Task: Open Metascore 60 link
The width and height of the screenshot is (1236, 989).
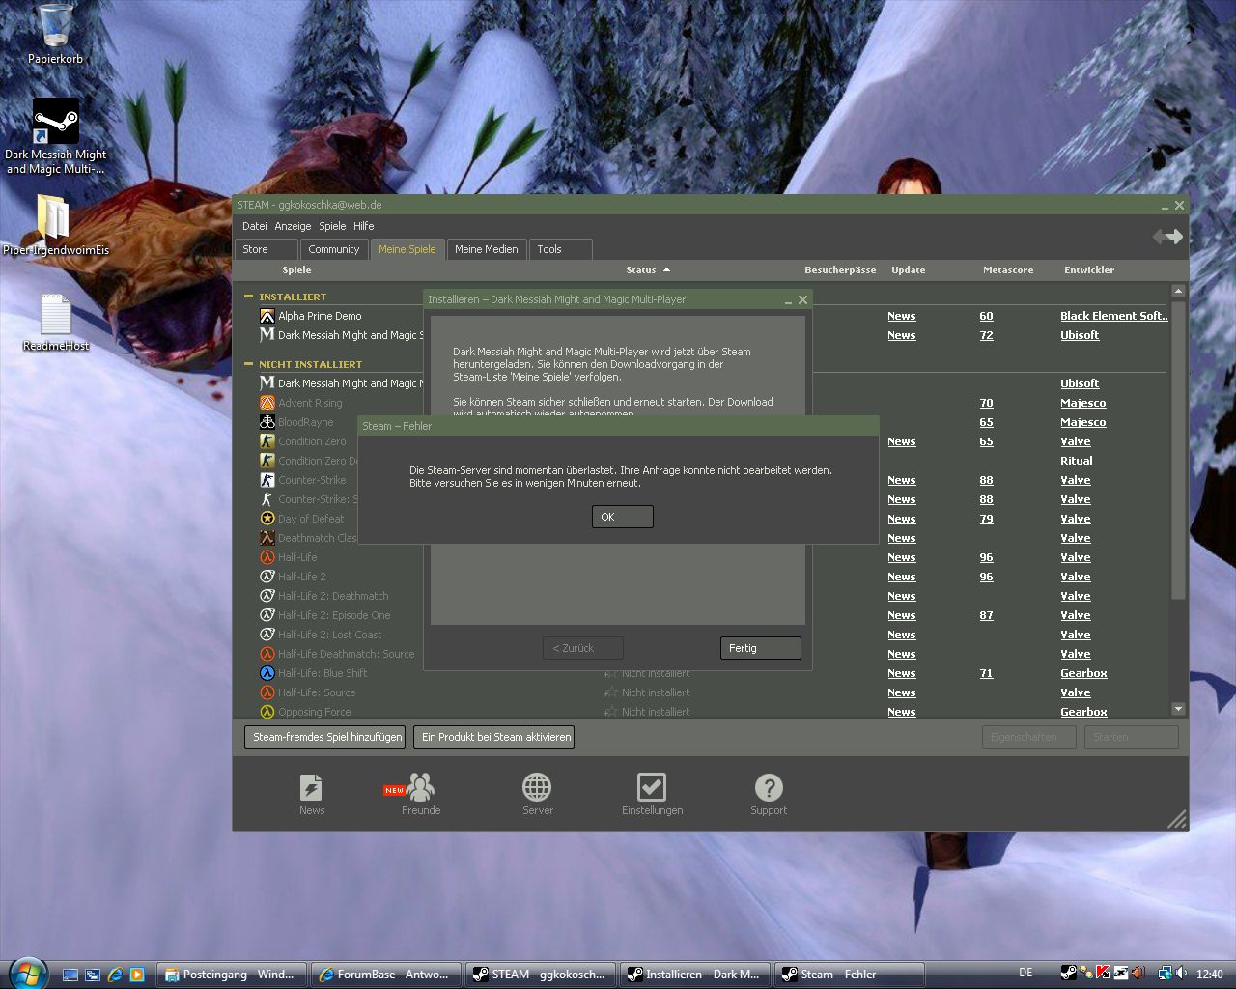Action: coord(986,316)
